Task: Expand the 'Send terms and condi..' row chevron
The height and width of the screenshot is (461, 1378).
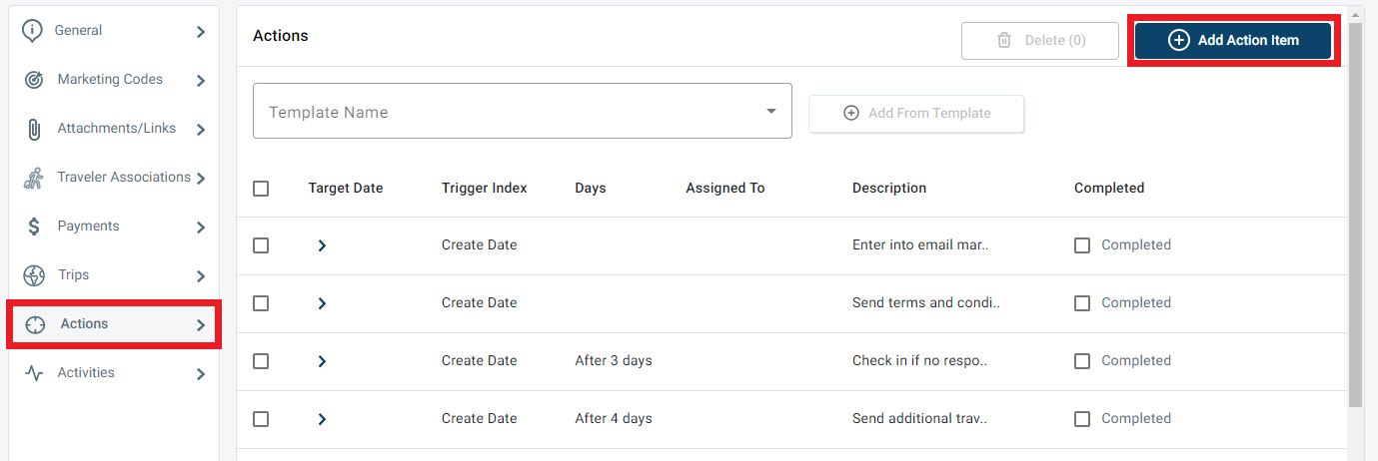Action: pyautogui.click(x=322, y=303)
